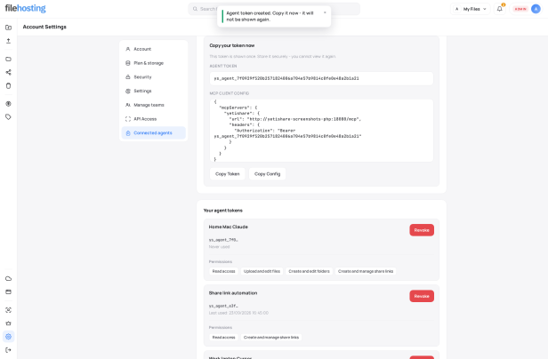Screen dimensions: 548x359
Task: Open the notifications bell icon
Action: pos(499,9)
